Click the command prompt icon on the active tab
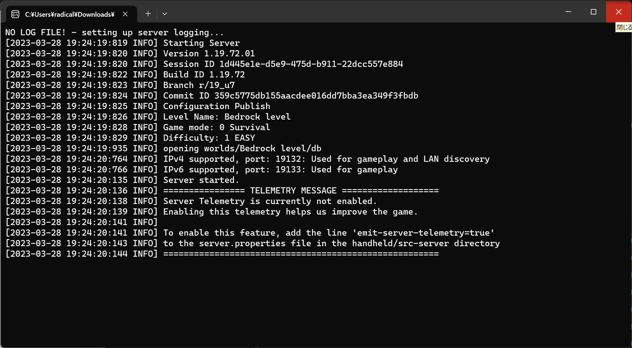Image resolution: width=632 pixels, height=348 pixels. tap(15, 15)
